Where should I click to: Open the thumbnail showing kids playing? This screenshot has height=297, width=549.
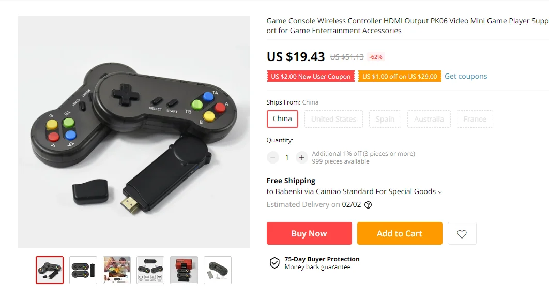(117, 270)
